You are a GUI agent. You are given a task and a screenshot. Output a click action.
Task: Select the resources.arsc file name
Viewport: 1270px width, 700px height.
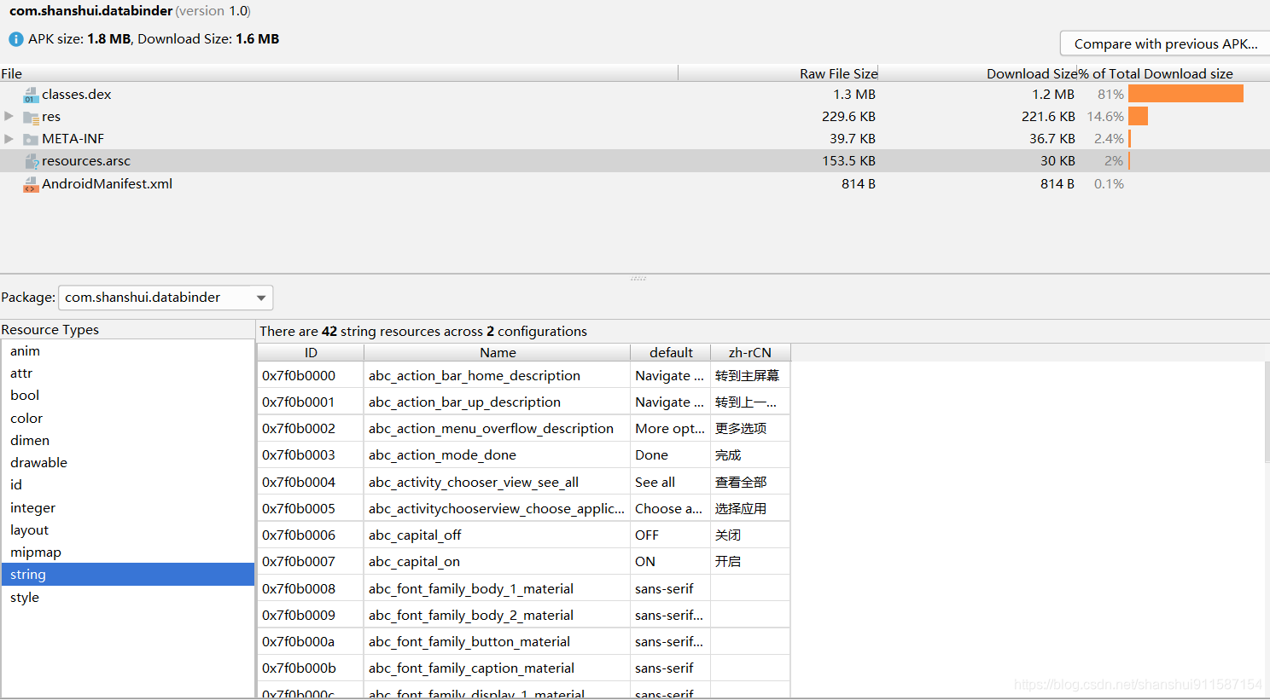pyautogui.click(x=86, y=161)
